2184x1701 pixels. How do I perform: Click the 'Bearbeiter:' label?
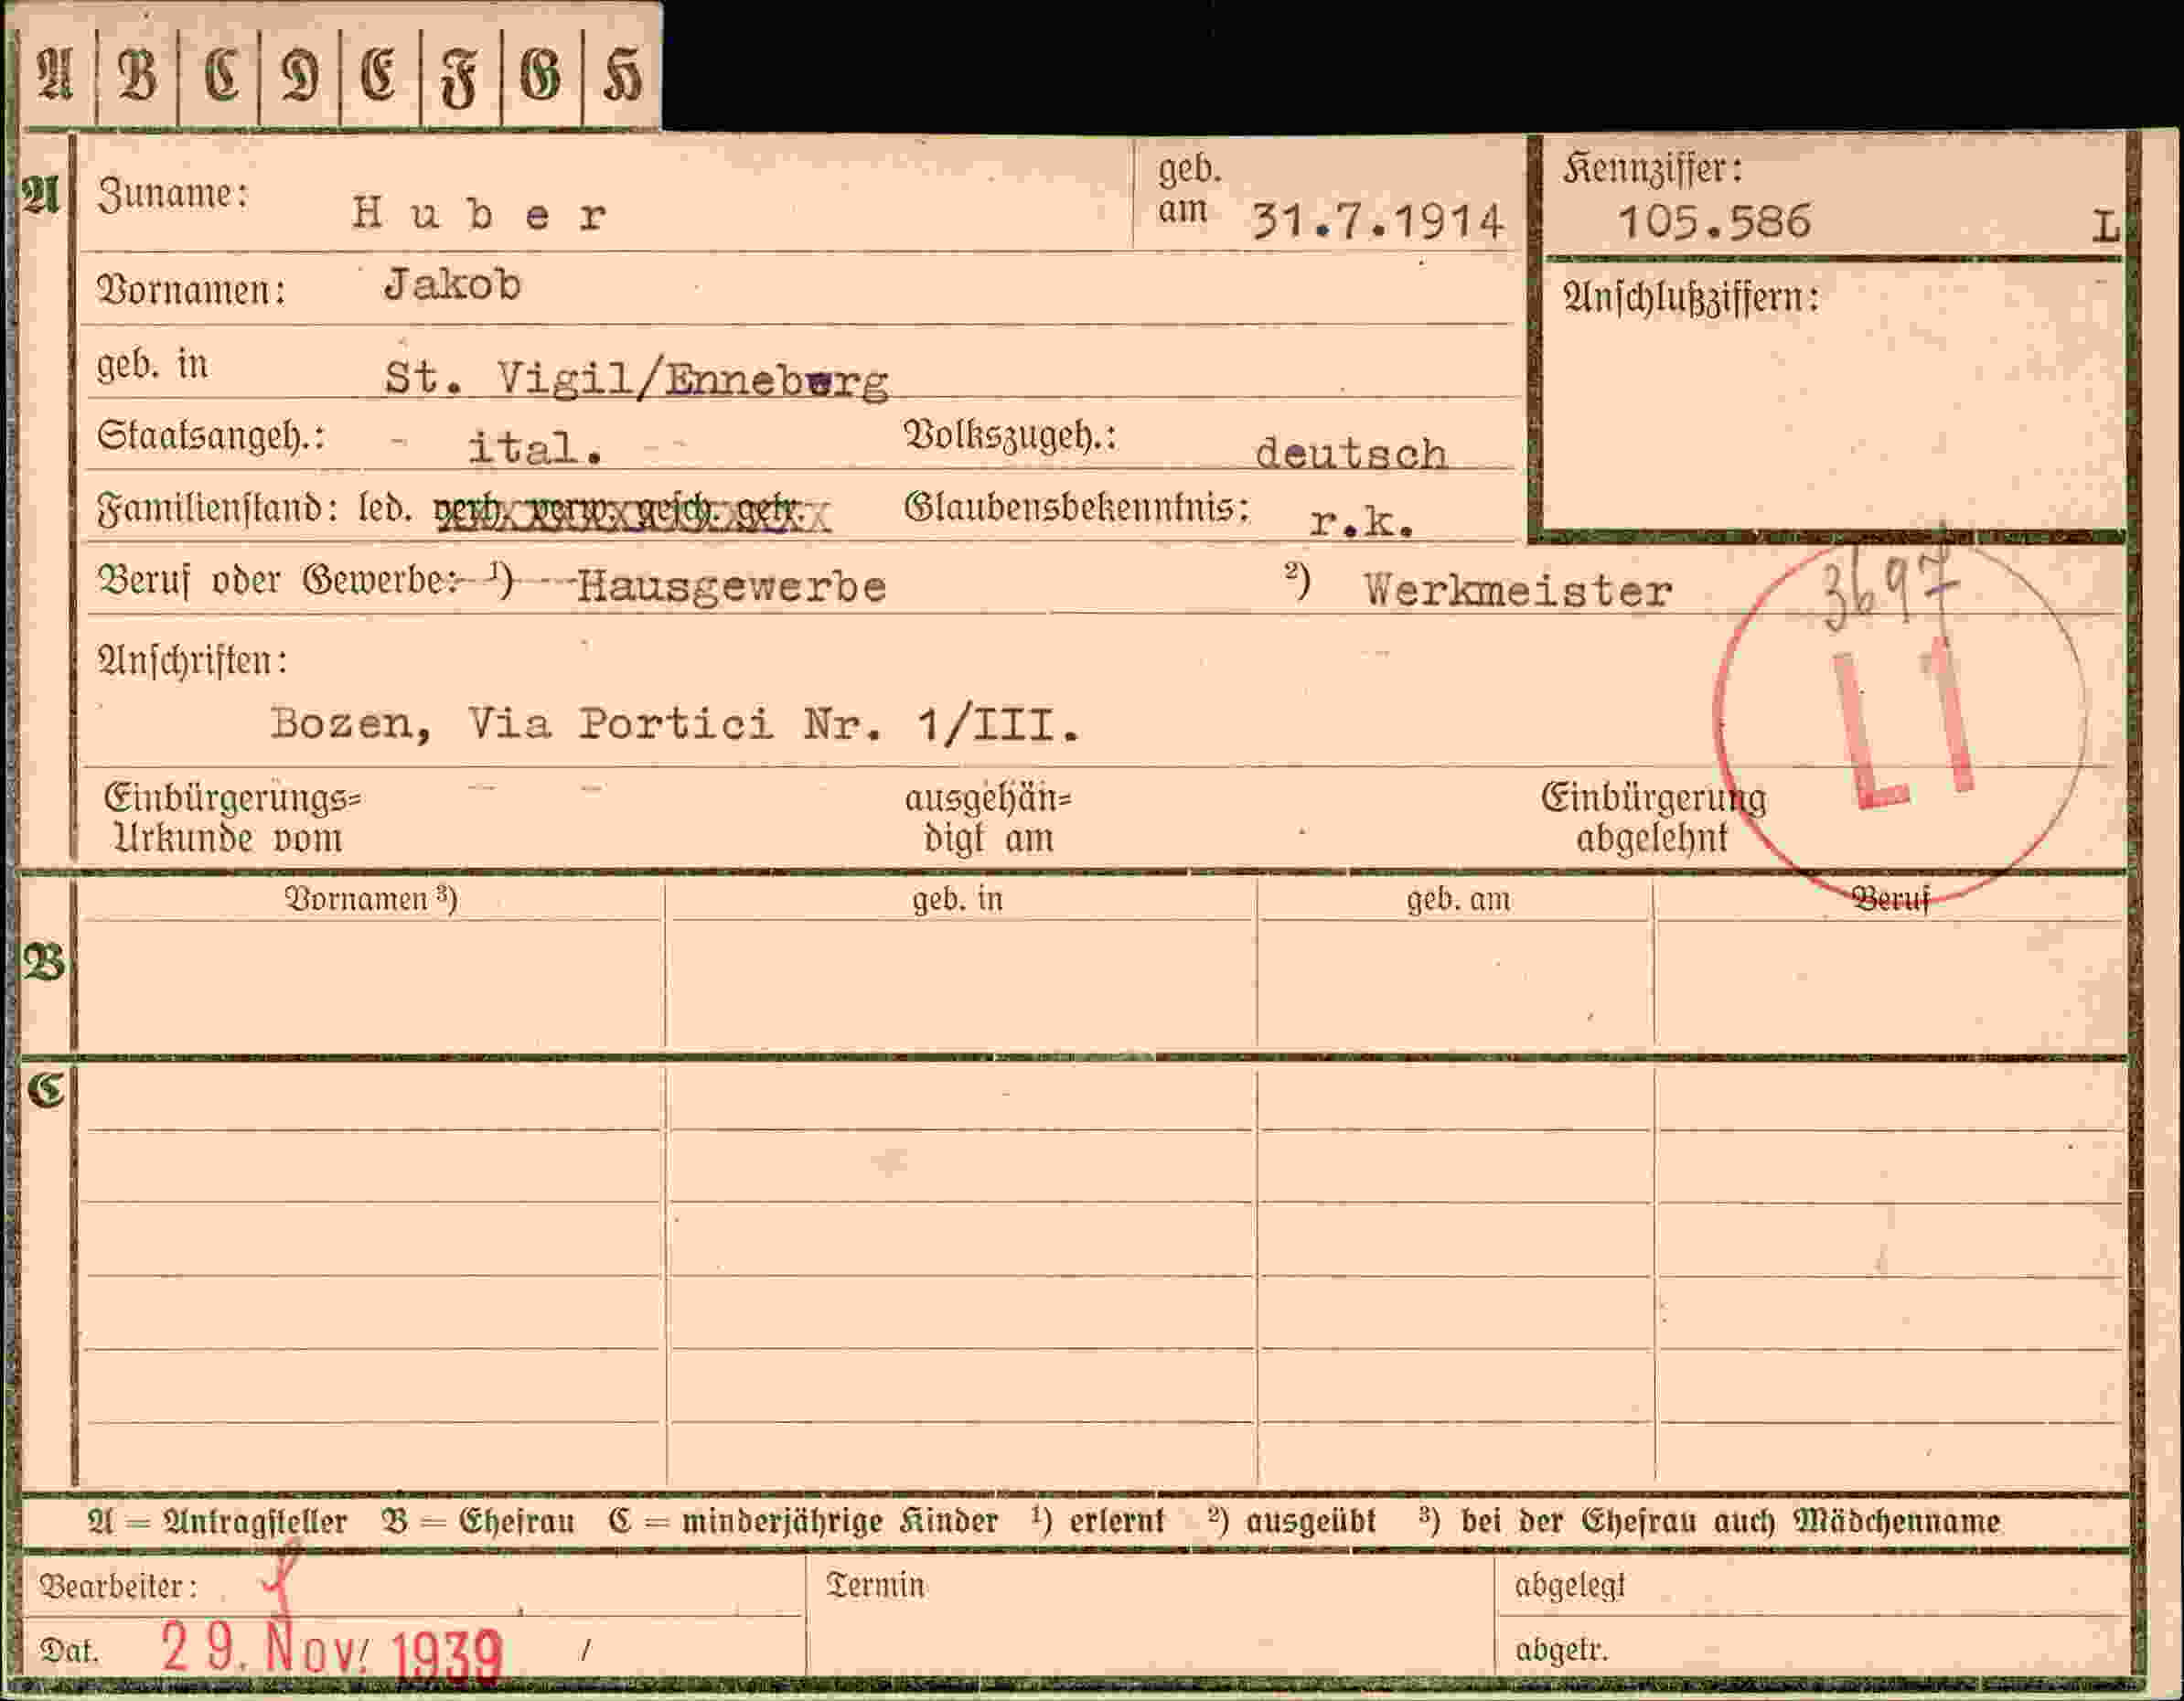click(x=117, y=1586)
